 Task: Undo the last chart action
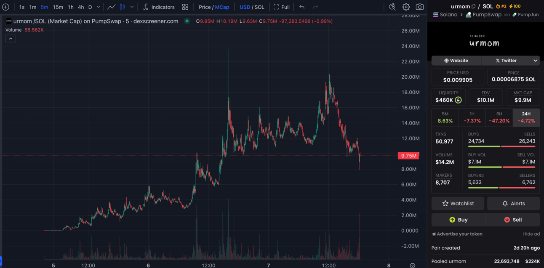click(302, 7)
